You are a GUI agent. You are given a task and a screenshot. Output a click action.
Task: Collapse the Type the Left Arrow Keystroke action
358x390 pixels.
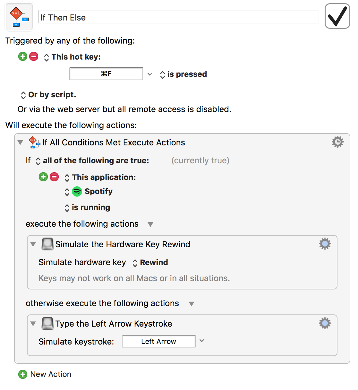[x=33, y=324]
